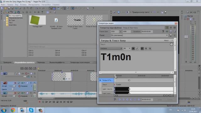Click Save preset disk icon beside Preset

click(171, 35)
